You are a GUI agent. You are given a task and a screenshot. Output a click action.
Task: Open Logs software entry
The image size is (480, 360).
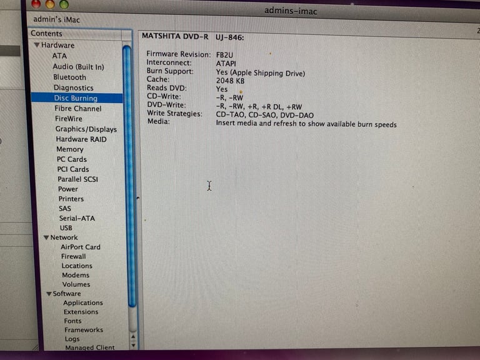(72, 339)
